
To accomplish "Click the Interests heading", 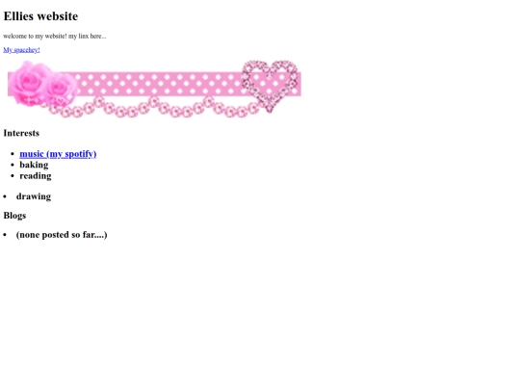I will click(21, 133).
